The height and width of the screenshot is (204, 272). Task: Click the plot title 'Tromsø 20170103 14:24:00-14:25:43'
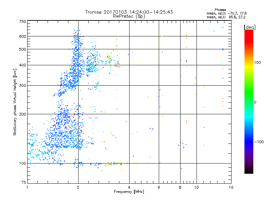point(129,12)
